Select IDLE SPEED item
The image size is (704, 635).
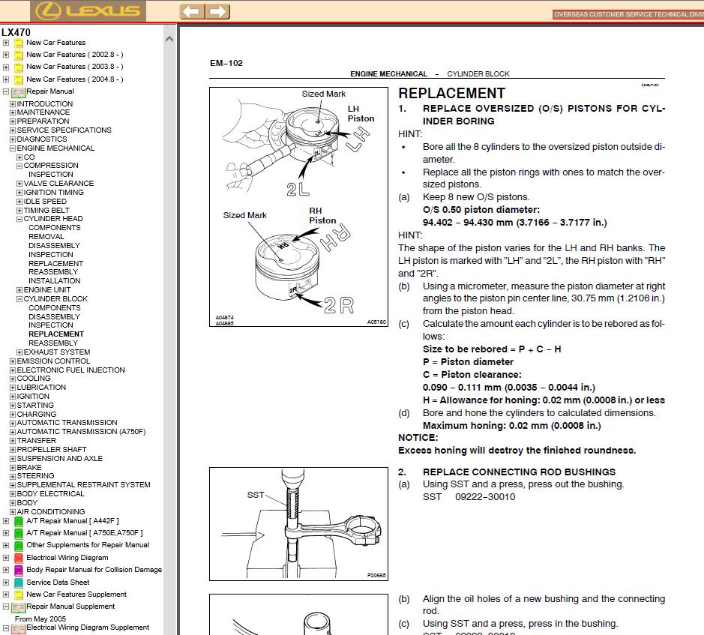45,201
